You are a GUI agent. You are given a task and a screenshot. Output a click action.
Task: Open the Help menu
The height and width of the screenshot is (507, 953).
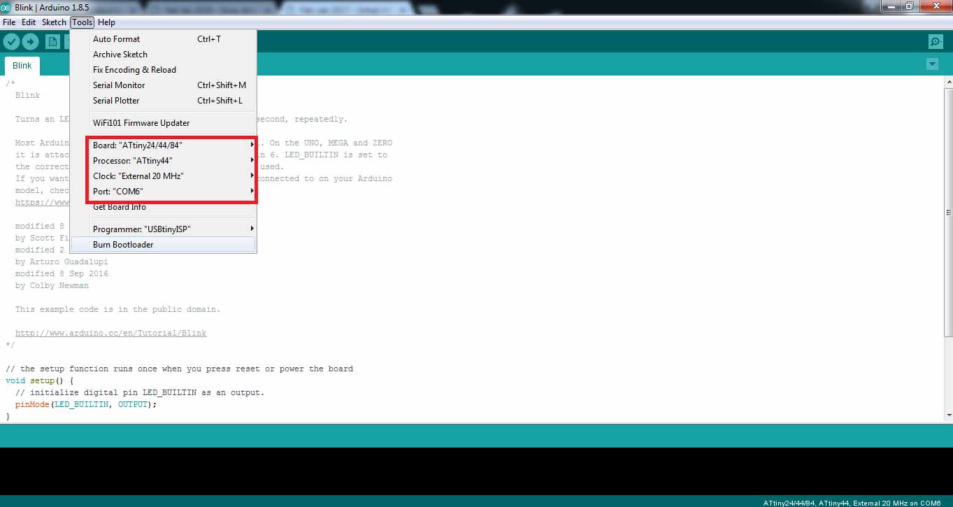coord(106,22)
